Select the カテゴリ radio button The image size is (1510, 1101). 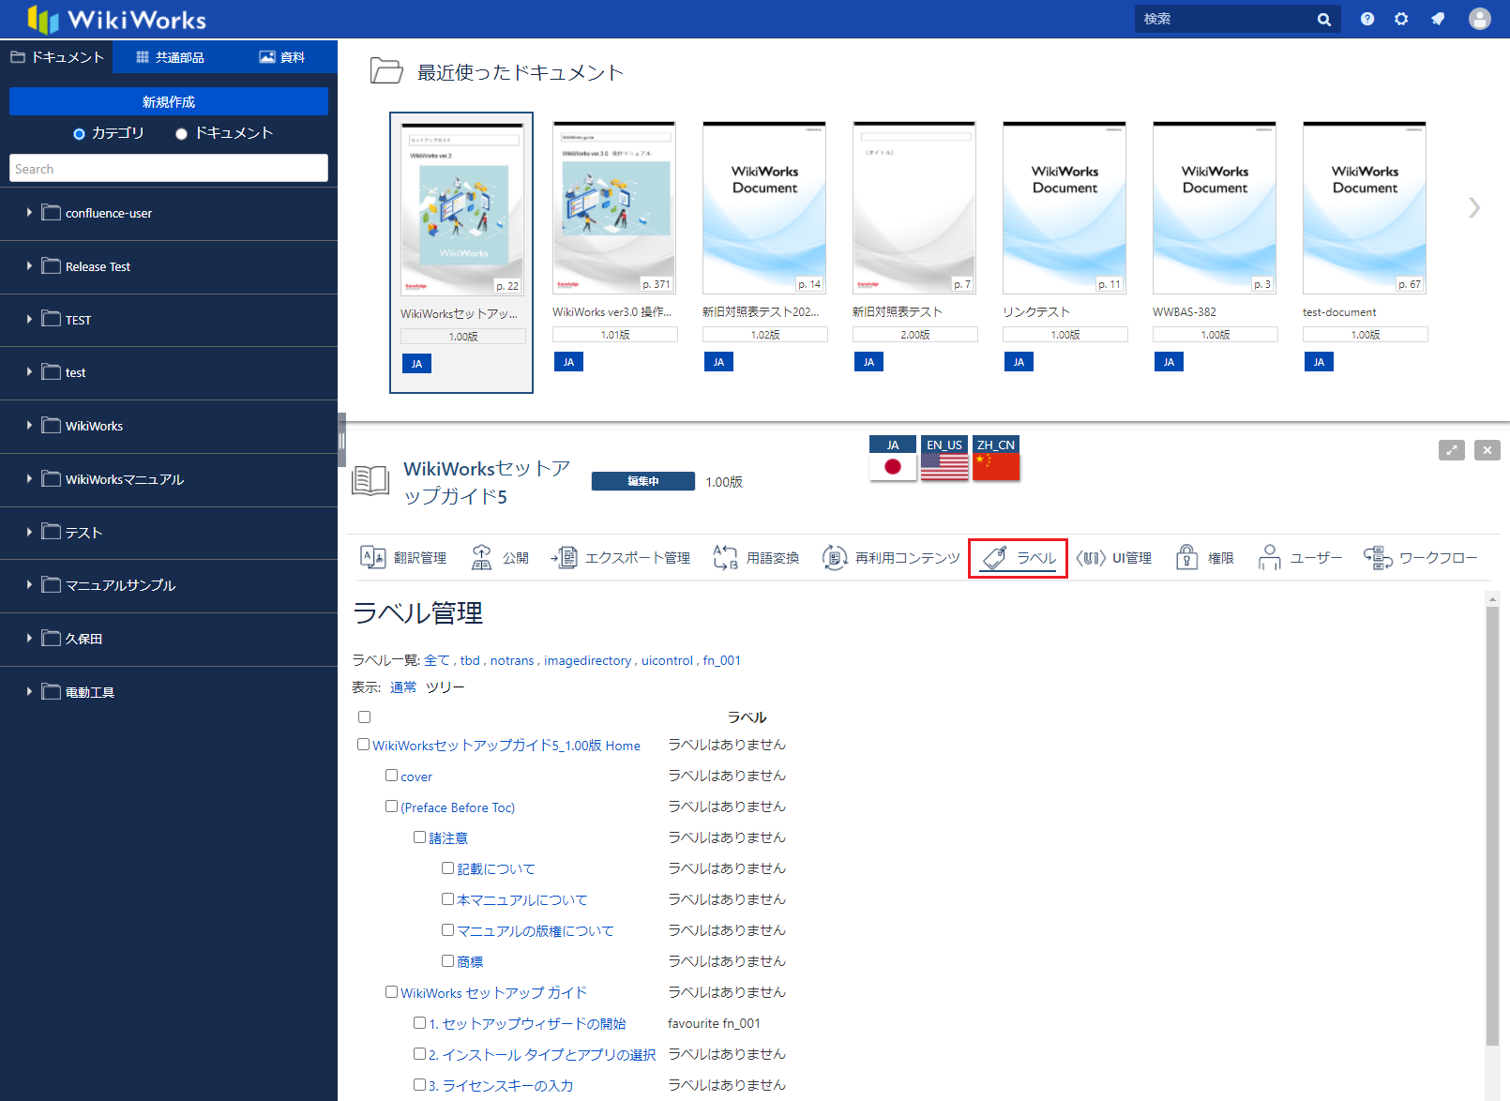coord(80,134)
